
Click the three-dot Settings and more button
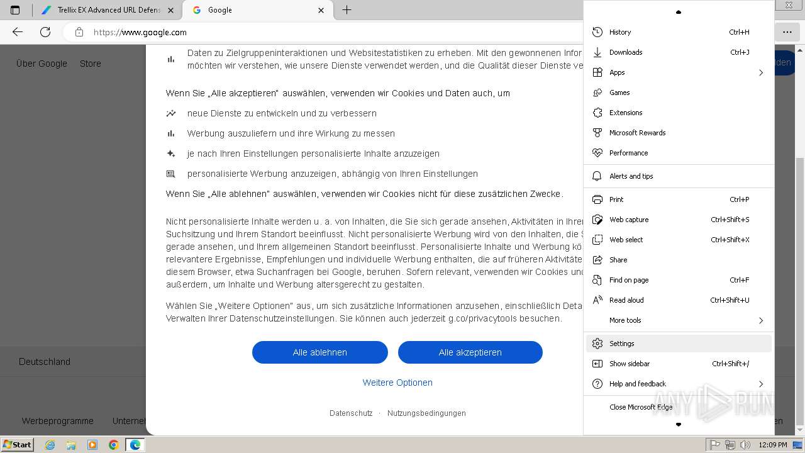pyautogui.click(x=787, y=32)
